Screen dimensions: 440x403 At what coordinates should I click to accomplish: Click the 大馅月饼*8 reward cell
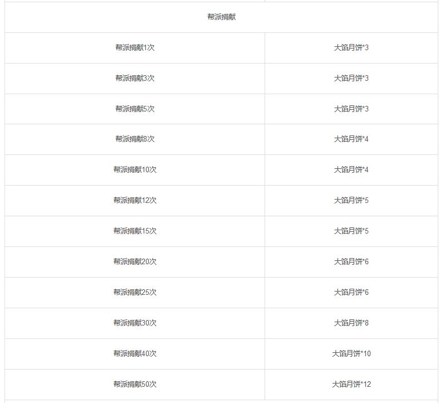(x=351, y=323)
